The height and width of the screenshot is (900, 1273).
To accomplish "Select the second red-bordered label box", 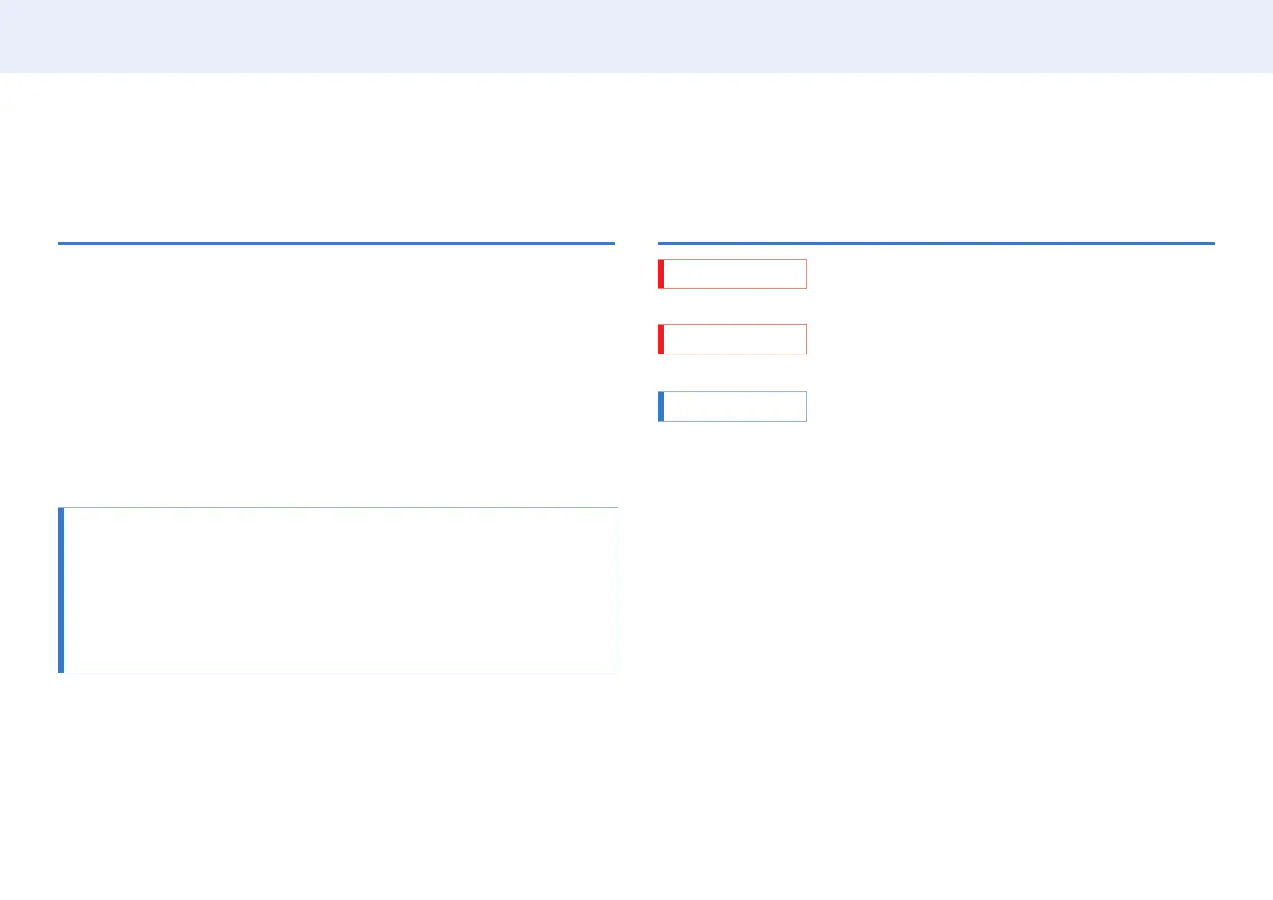I will point(732,339).
